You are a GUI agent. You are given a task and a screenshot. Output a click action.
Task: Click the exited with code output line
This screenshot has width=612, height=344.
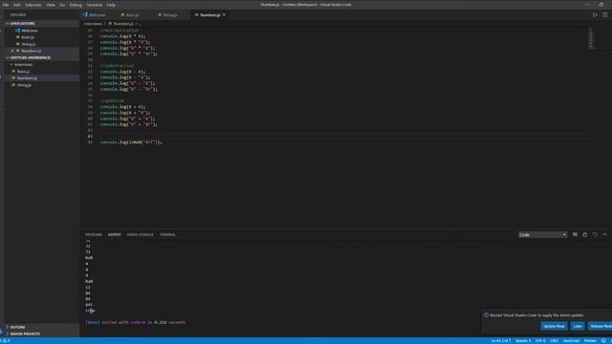tap(136, 323)
